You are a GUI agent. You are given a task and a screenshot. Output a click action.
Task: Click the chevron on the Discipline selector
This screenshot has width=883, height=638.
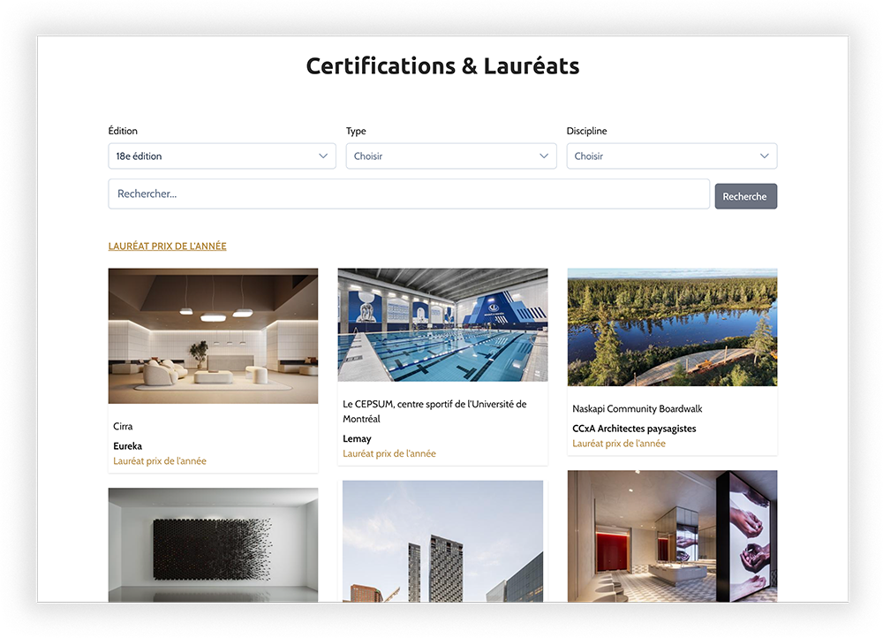pos(766,155)
